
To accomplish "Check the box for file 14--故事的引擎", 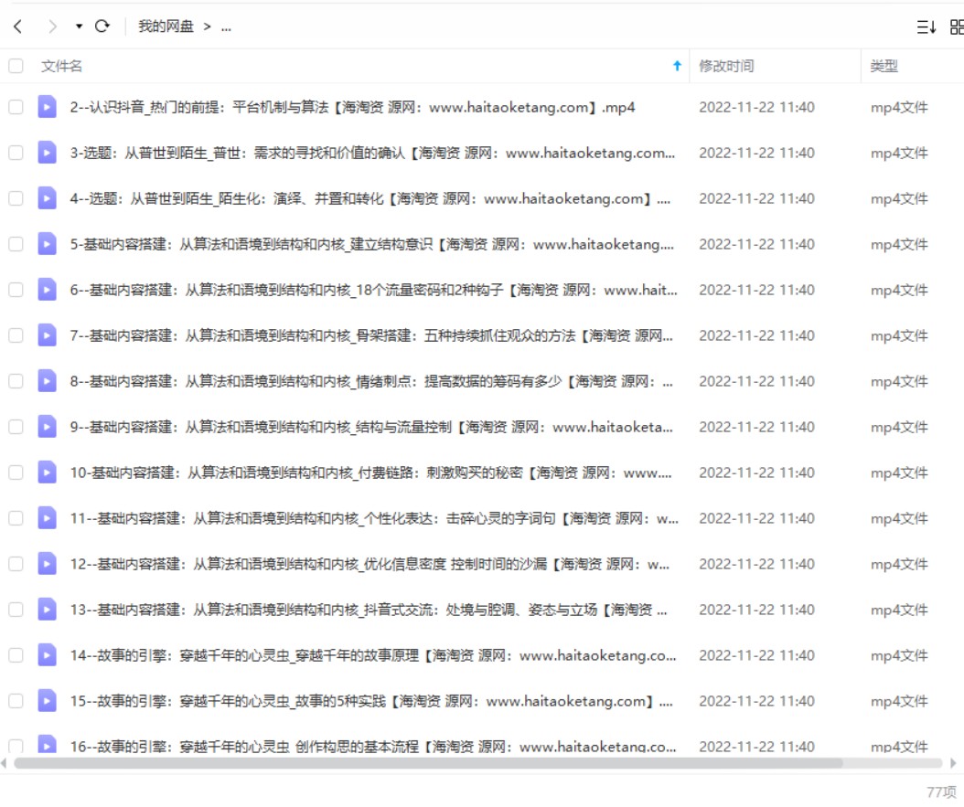I will [x=16, y=654].
